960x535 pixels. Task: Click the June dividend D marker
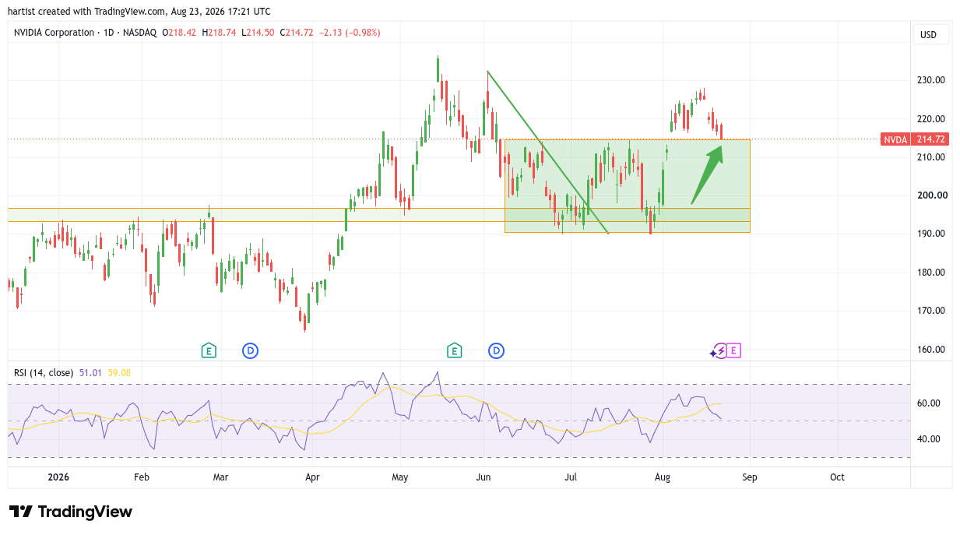tap(496, 350)
